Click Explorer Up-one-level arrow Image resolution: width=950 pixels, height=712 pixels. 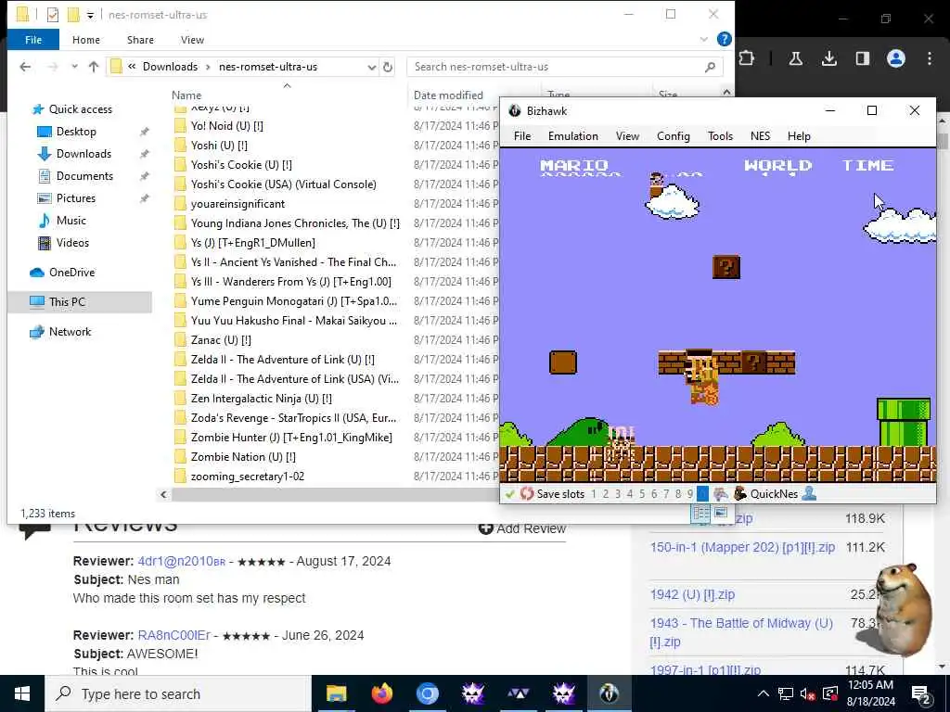pos(94,67)
